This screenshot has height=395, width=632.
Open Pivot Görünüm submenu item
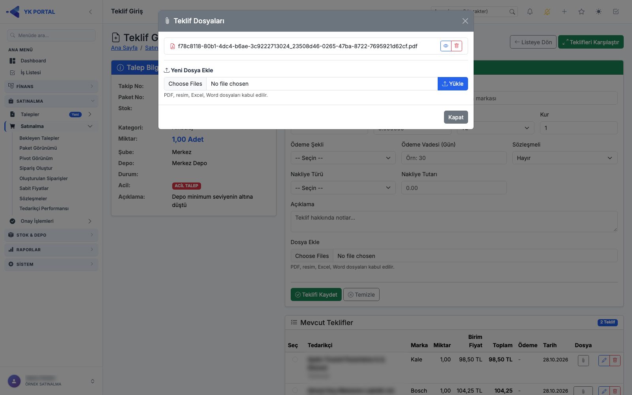(x=36, y=158)
